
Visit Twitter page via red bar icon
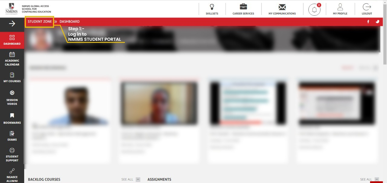click(x=377, y=21)
